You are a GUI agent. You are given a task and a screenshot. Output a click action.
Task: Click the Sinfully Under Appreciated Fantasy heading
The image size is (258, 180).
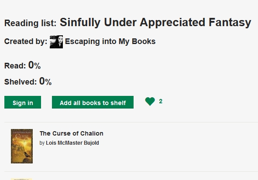(155, 23)
